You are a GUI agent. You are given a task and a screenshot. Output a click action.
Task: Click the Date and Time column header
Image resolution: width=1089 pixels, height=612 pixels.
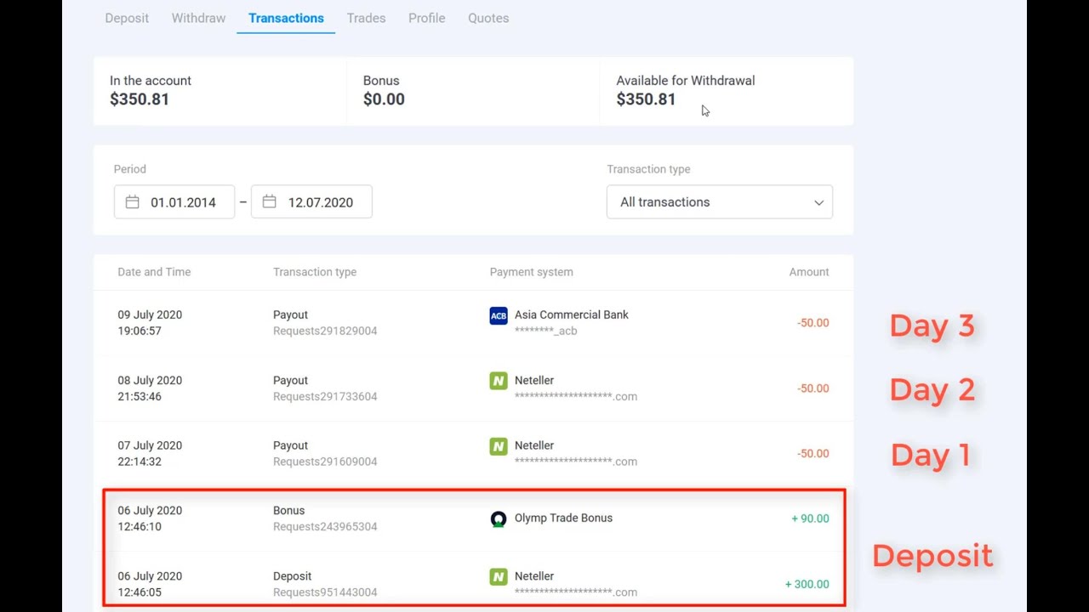[x=154, y=272]
